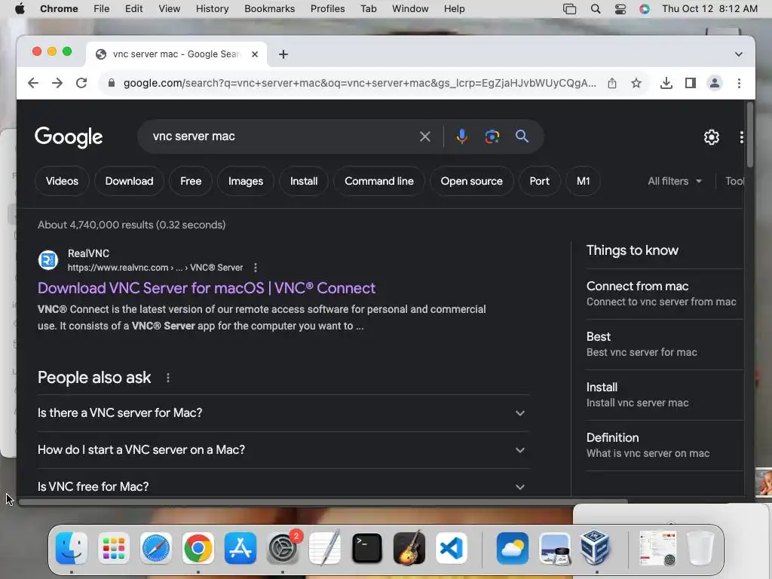
Task: Open the Bookmarks menu
Action: (x=270, y=9)
